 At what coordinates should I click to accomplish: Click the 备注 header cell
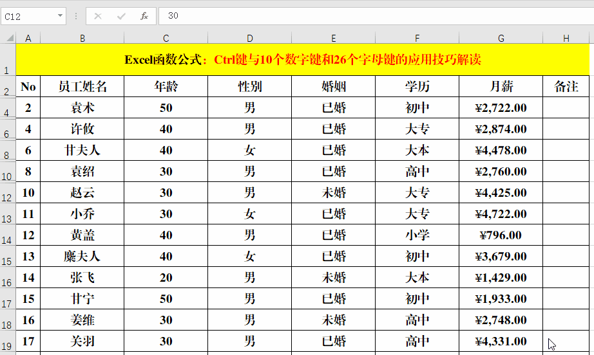(x=566, y=86)
